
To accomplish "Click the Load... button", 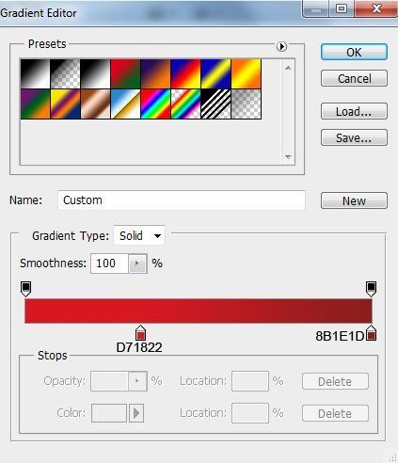I will tap(354, 111).
